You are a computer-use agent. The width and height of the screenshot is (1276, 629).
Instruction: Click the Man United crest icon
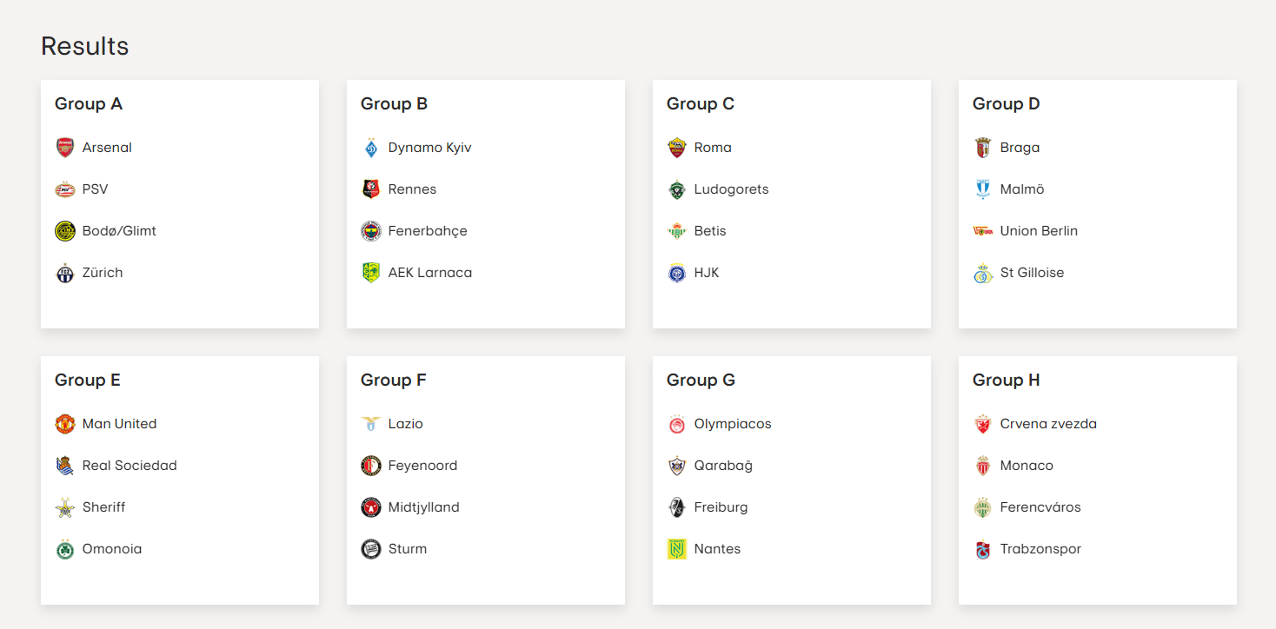(x=65, y=424)
